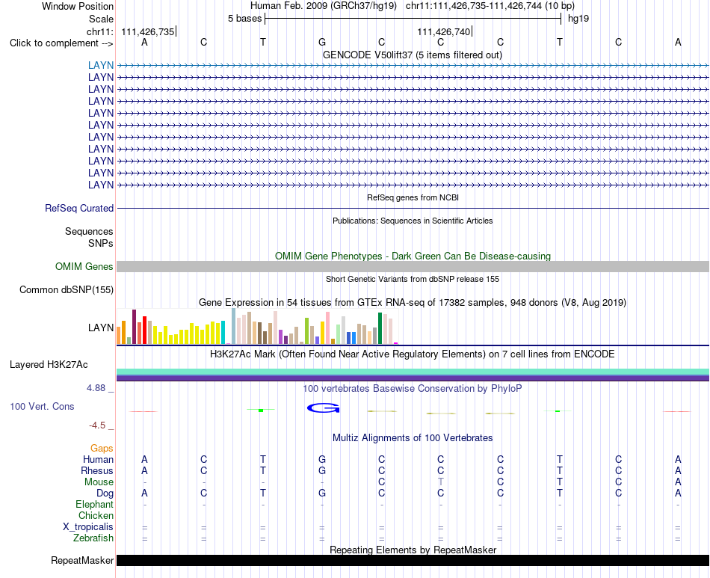Screen dimensions: 710x578
Task: Click 'Publications: Sequences in Scientific Articles' title
Action: pos(413,221)
